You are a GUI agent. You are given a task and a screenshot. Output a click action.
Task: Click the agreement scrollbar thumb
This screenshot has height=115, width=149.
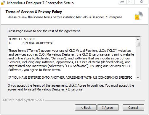click(138, 44)
